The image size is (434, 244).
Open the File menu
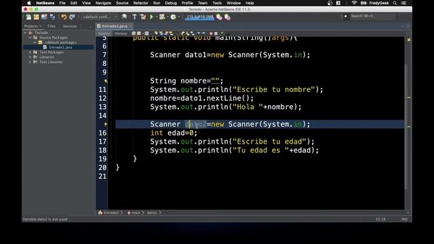click(62, 3)
